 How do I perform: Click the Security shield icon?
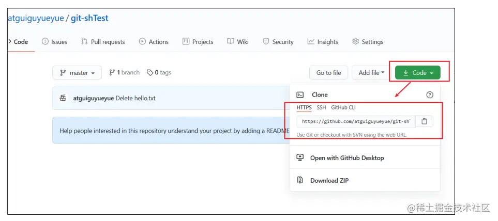click(266, 41)
